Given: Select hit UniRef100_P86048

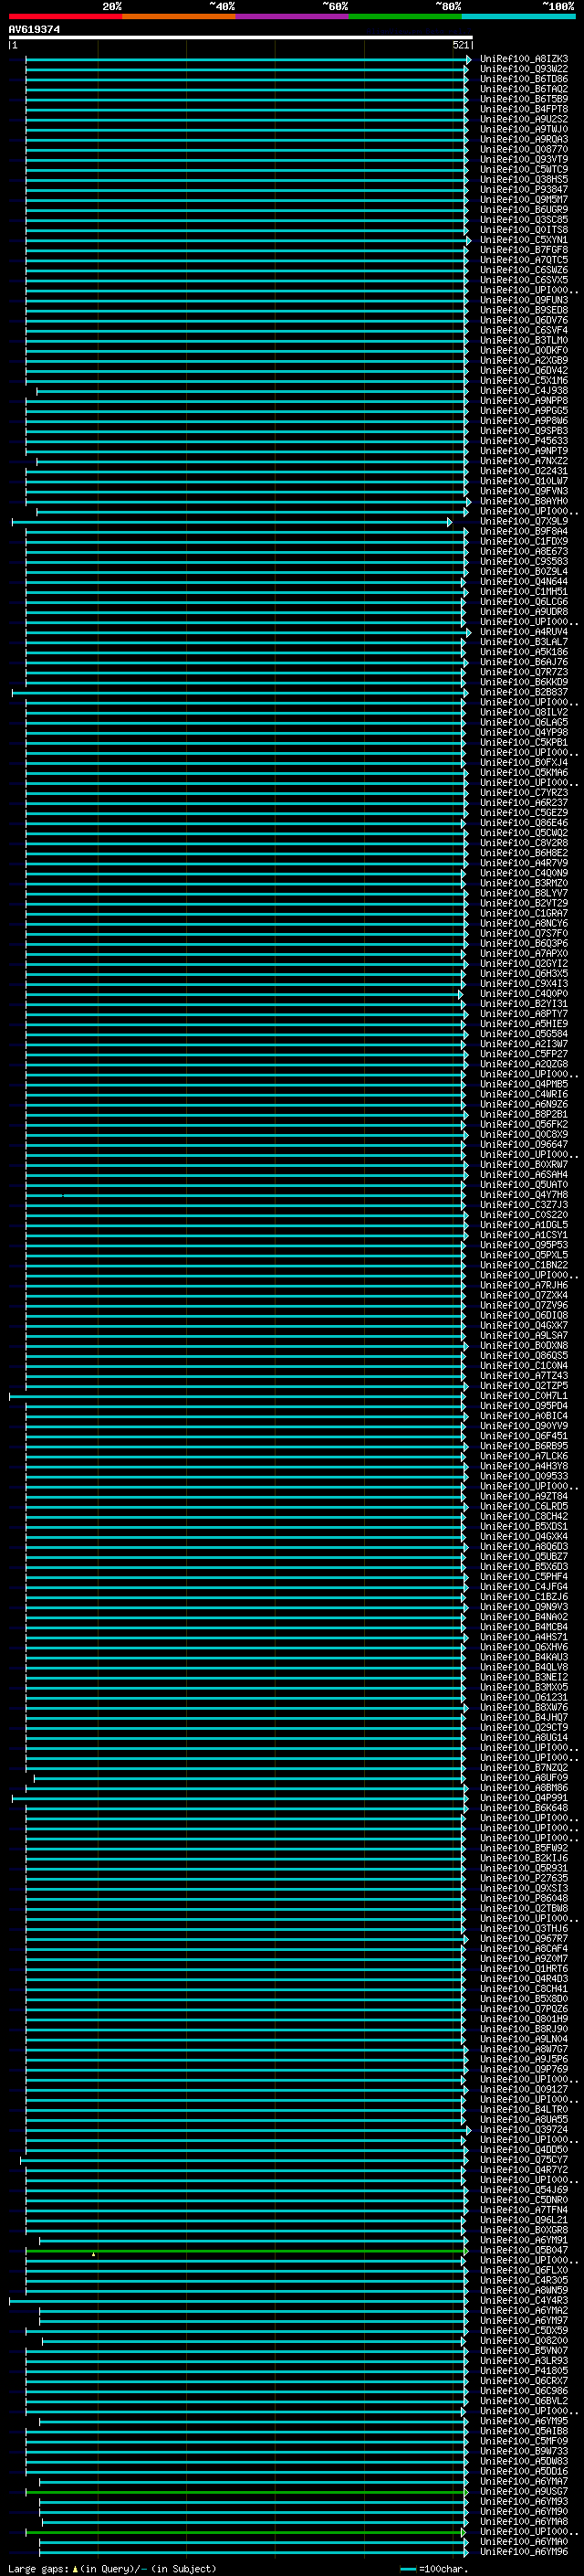Looking at the screenshot, I should [524, 1898].
